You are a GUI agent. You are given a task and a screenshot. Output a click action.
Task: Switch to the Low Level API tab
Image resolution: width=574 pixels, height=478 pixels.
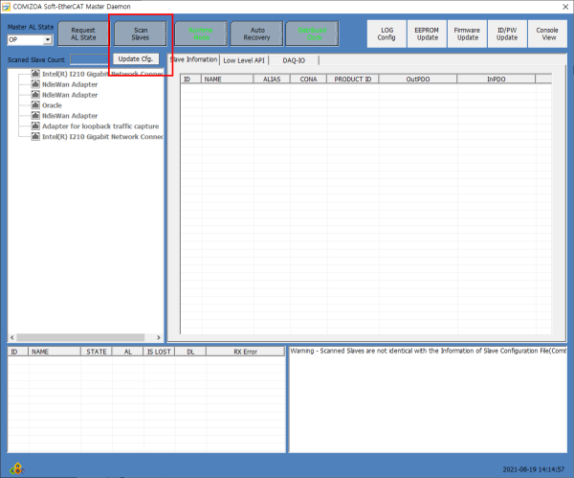(x=244, y=60)
